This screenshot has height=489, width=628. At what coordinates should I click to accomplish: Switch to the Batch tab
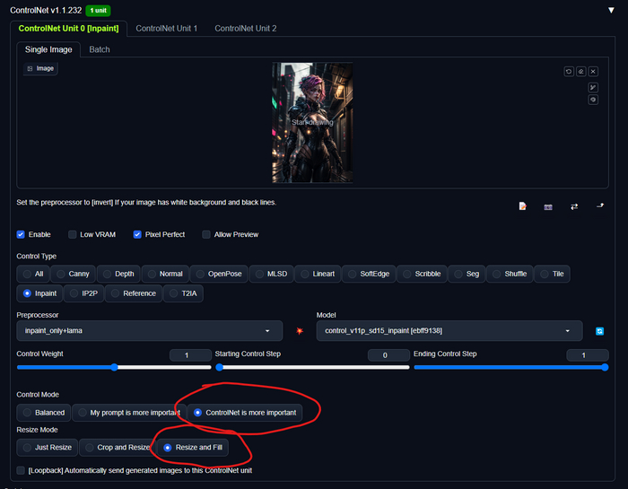click(100, 49)
